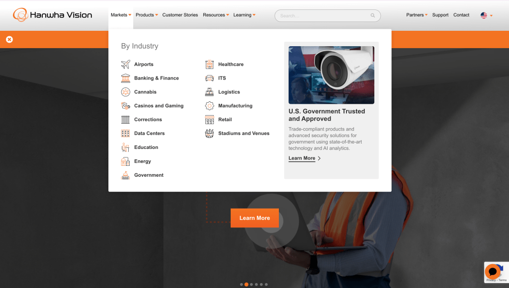Select the Manufacturing gear icon

click(209, 106)
